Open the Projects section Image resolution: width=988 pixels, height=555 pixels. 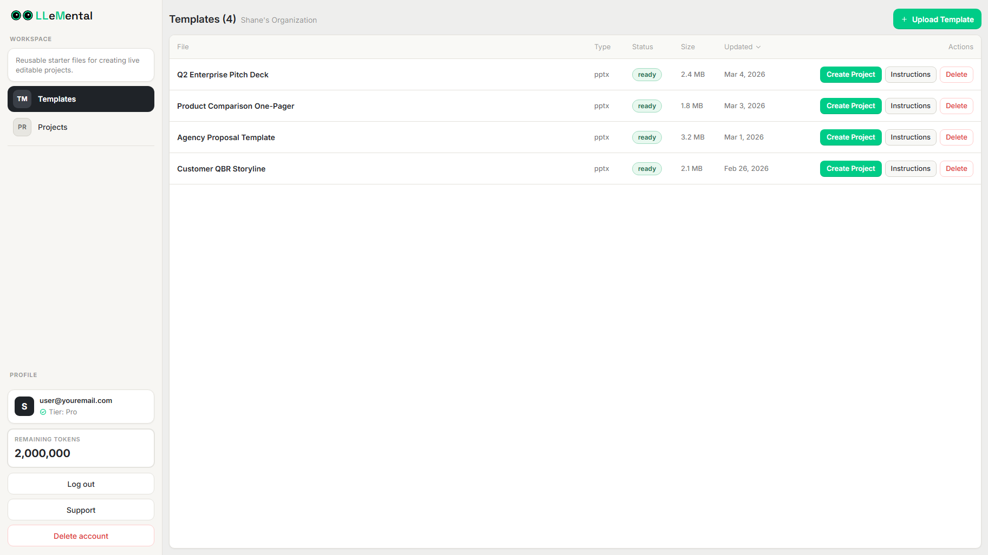(x=53, y=127)
